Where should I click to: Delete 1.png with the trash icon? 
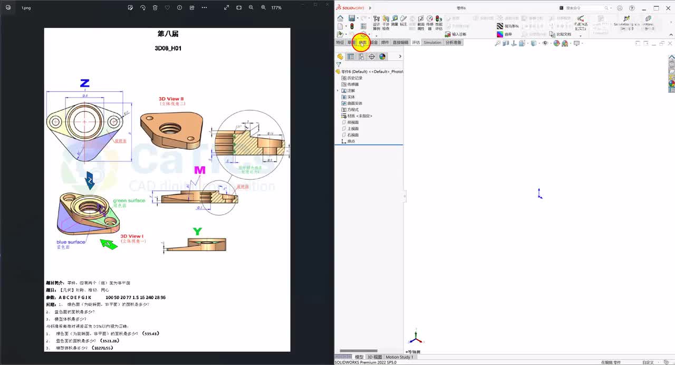click(155, 7)
